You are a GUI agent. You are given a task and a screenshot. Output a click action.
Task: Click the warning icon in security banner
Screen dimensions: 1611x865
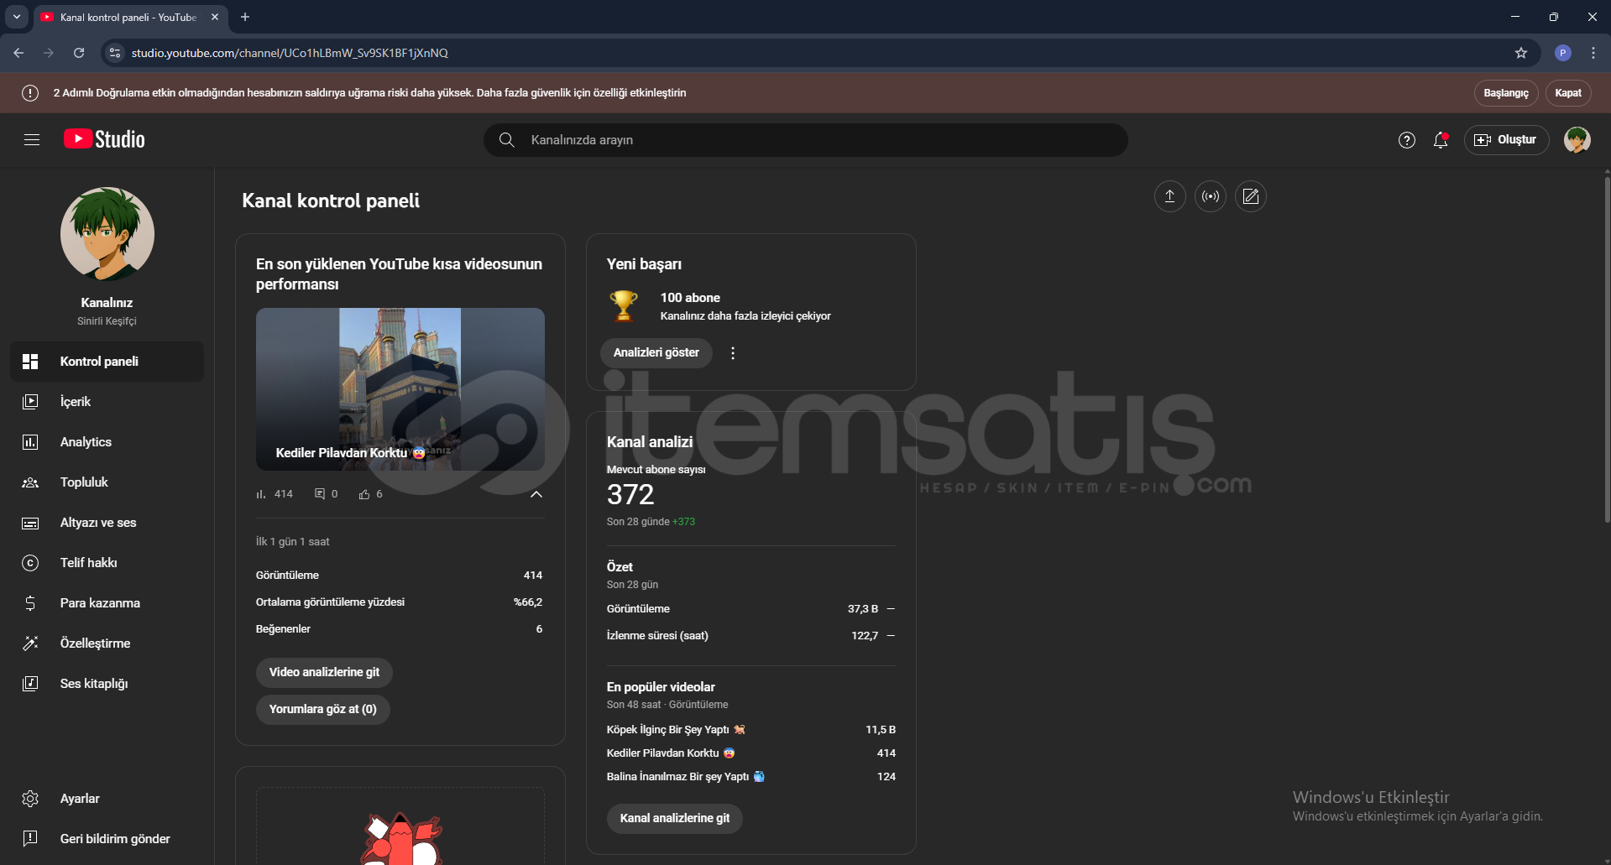pyautogui.click(x=30, y=93)
